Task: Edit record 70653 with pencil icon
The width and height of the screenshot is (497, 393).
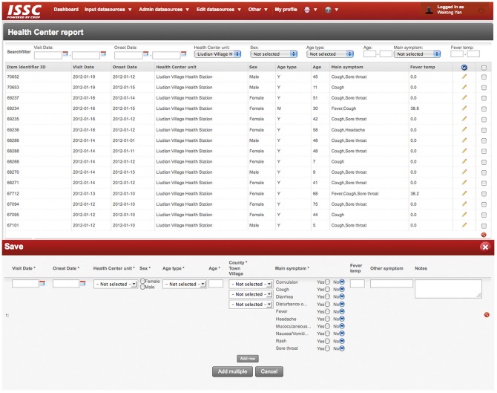Action: pos(464,87)
